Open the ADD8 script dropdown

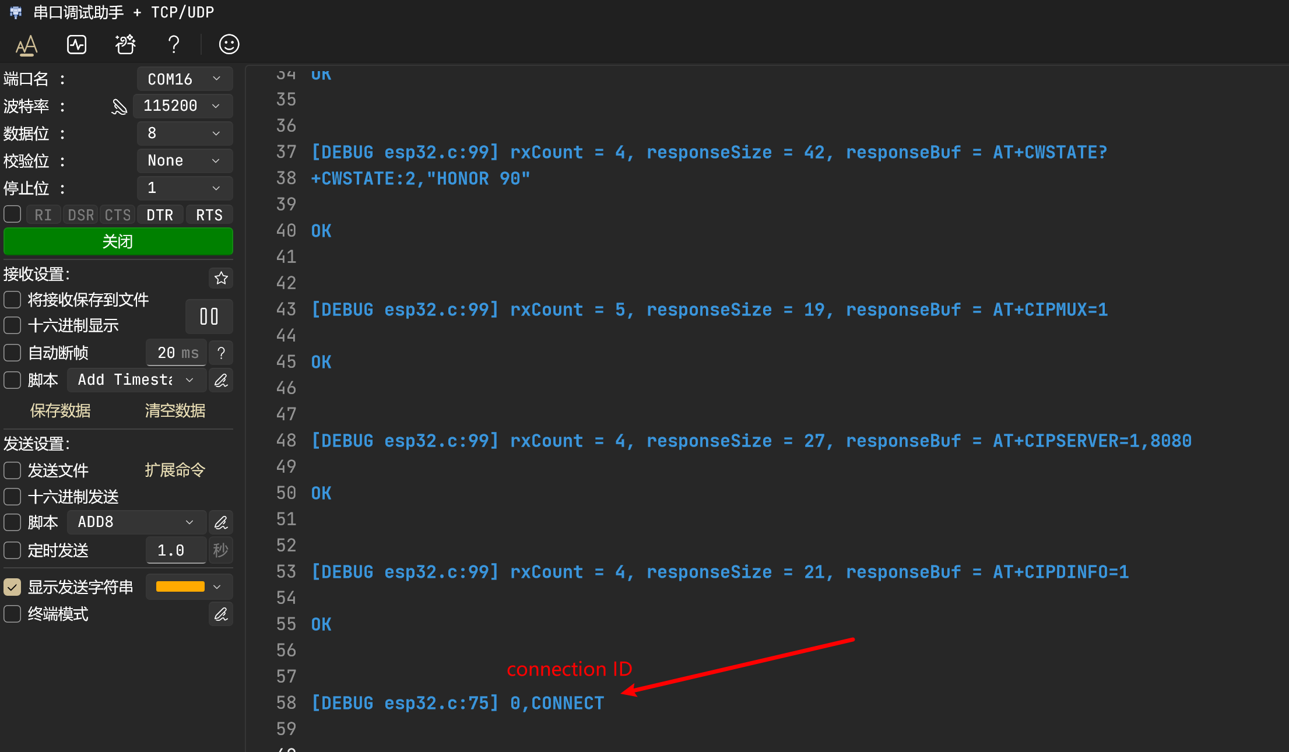point(136,522)
